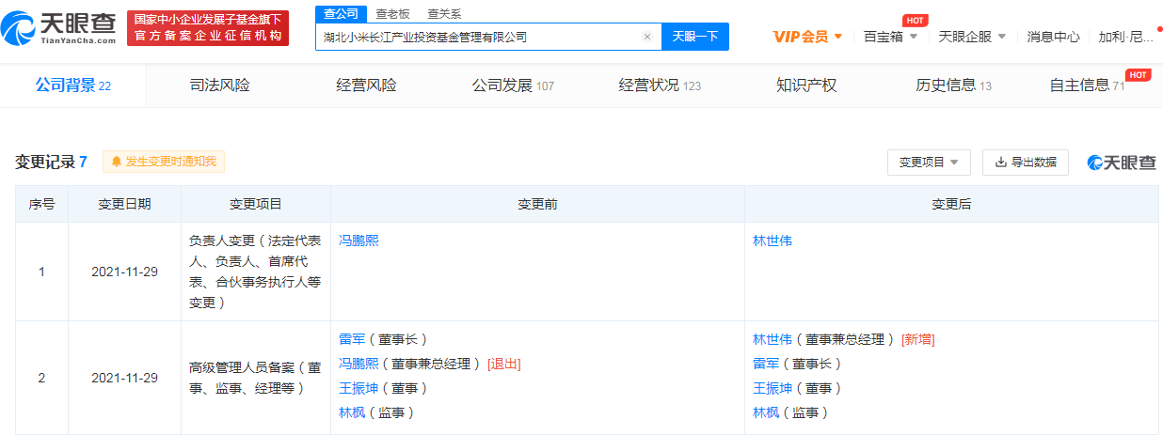Image resolution: width=1163 pixels, height=435 pixels.
Task: Open the user account 加利·尼 menu
Action: [1127, 37]
